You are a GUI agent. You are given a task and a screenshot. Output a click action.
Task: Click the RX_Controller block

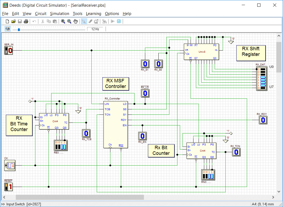coord(116,124)
